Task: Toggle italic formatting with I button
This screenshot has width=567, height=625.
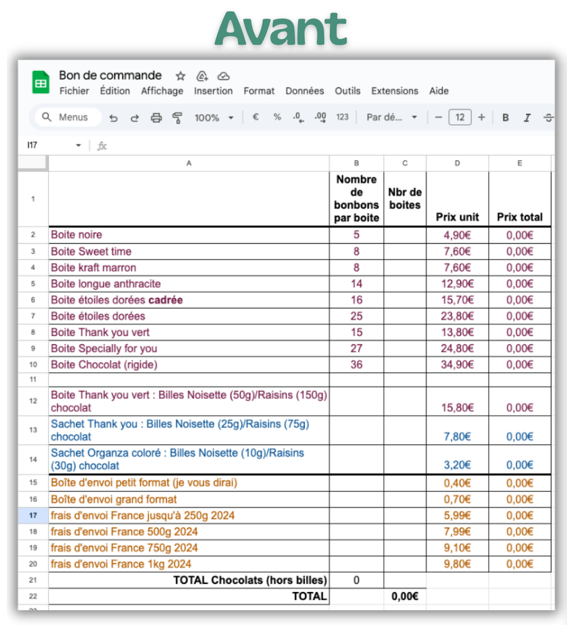Action: pyautogui.click(x=527, y=117)
